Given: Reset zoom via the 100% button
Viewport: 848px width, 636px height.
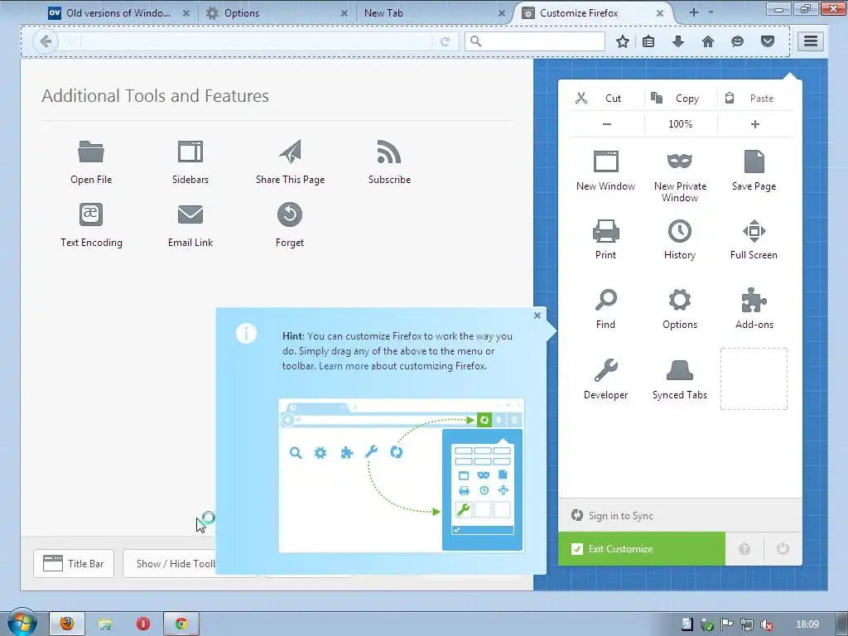Looking at the screenshot, I should (x=681, y=124).
